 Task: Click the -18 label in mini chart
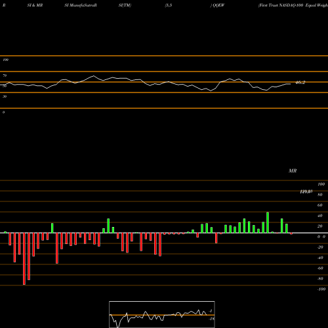click(211, 319)
